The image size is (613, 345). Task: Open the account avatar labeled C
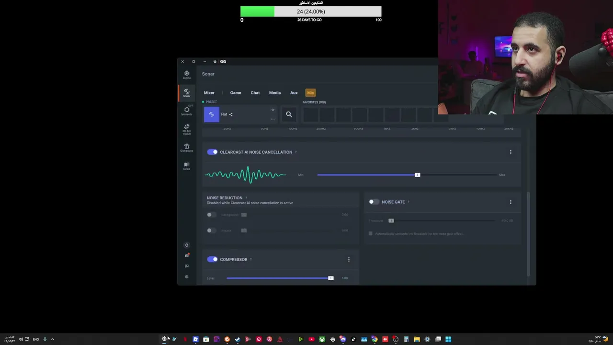click(187, 245)
